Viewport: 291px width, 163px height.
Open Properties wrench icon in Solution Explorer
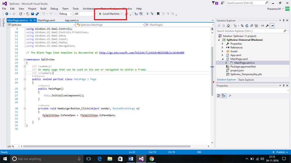click(x=267, y=26)
